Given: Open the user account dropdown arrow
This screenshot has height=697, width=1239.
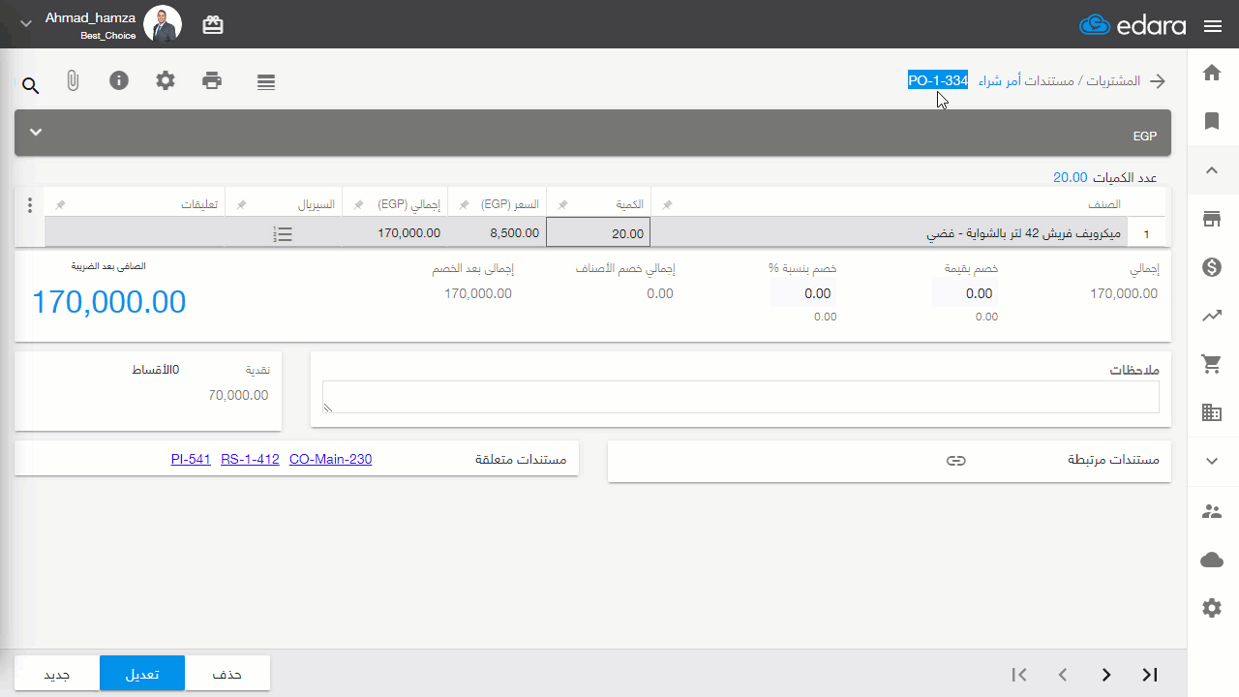Looking at the screenshot, I should coord(26,23).
